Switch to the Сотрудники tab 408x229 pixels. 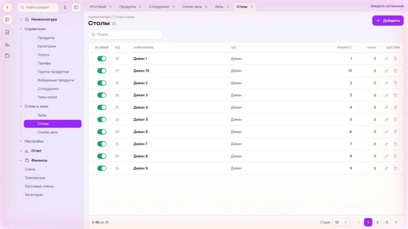159,7
